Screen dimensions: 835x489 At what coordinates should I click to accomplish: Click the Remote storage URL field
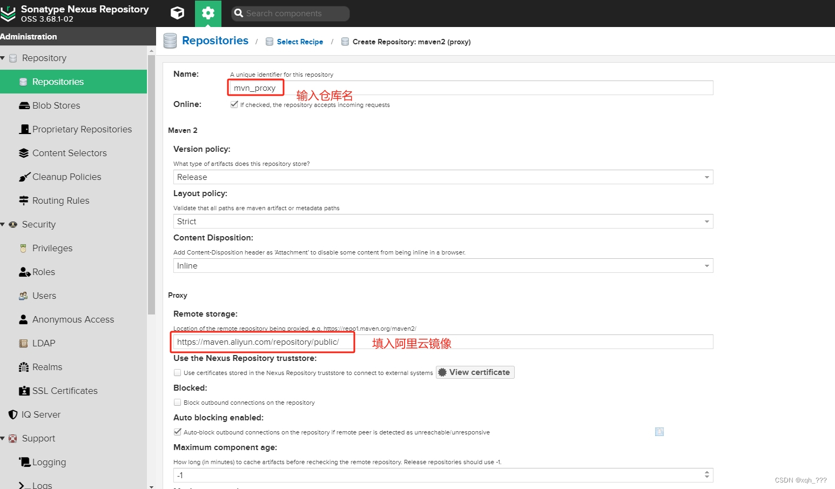(443, 342)
